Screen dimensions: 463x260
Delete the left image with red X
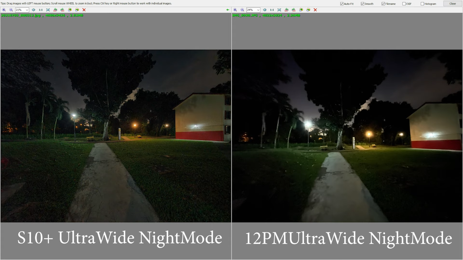click(84, 10)
